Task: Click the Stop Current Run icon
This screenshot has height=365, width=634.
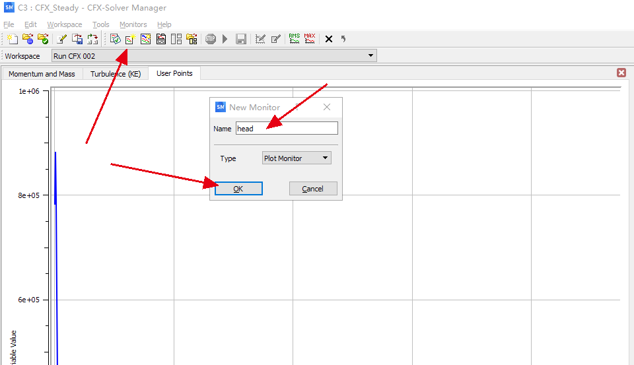Action: [211, 39]
